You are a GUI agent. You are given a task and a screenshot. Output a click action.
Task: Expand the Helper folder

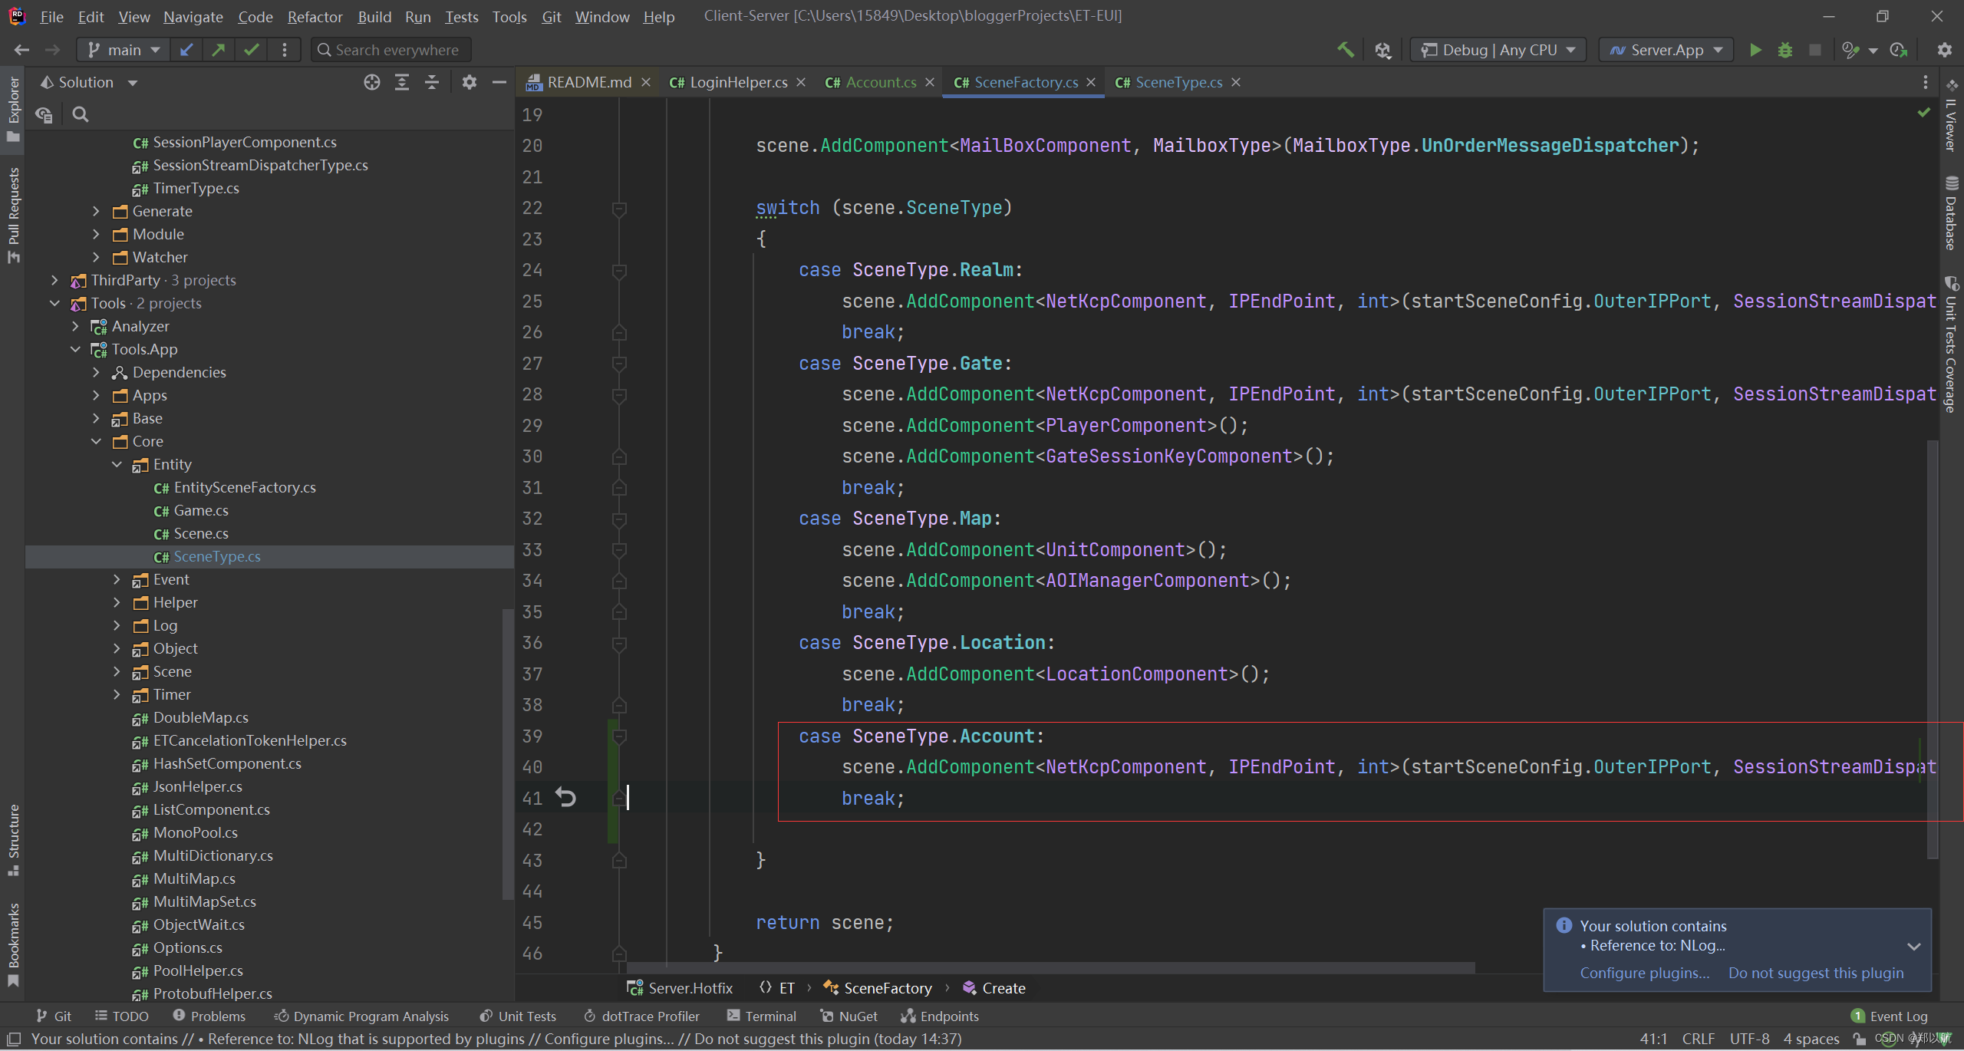pos(117,602)
